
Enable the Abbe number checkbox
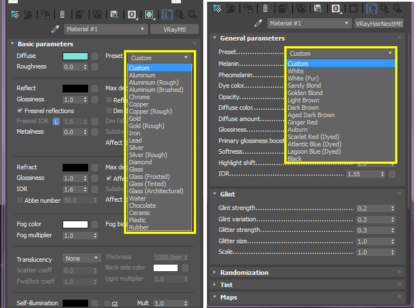(20, 201)
